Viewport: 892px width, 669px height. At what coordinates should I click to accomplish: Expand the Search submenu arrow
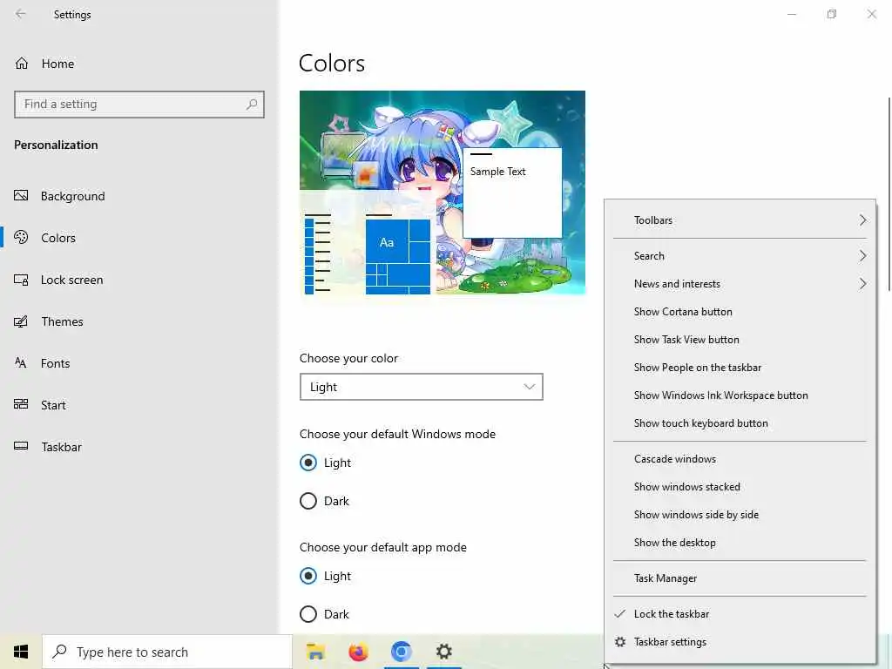point(863,256)
